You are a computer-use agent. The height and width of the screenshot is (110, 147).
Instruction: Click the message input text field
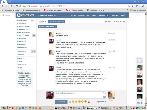pos(79,95)
